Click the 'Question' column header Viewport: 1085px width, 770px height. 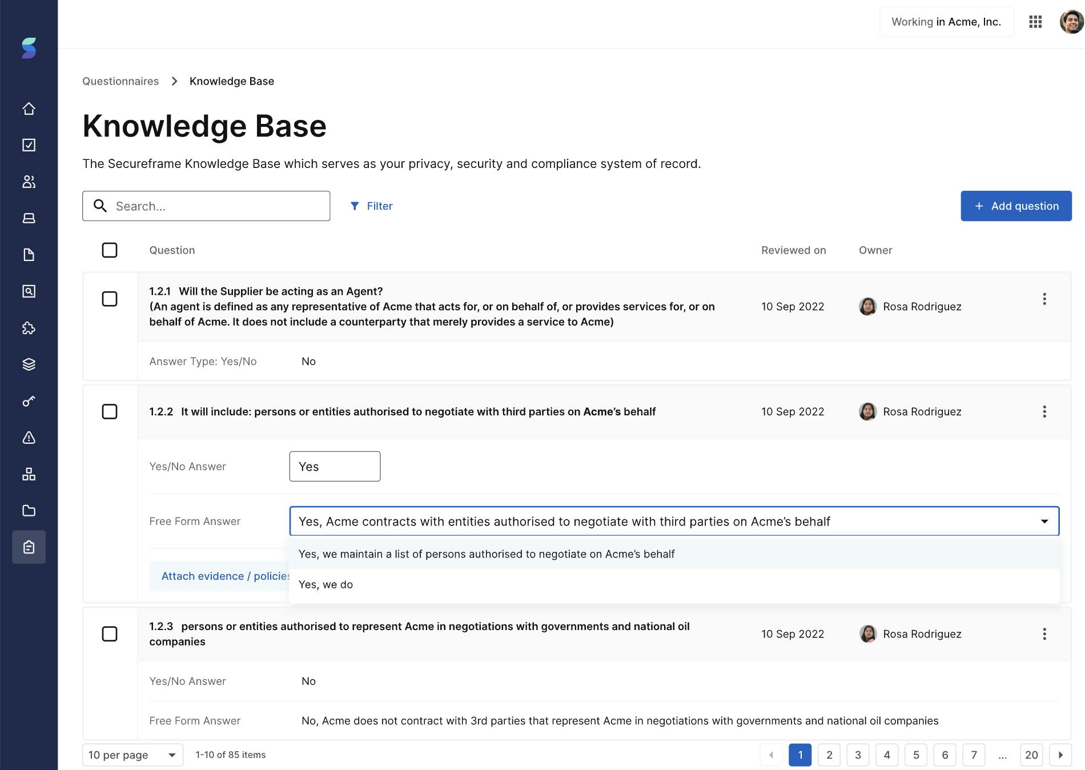point(172,250)
